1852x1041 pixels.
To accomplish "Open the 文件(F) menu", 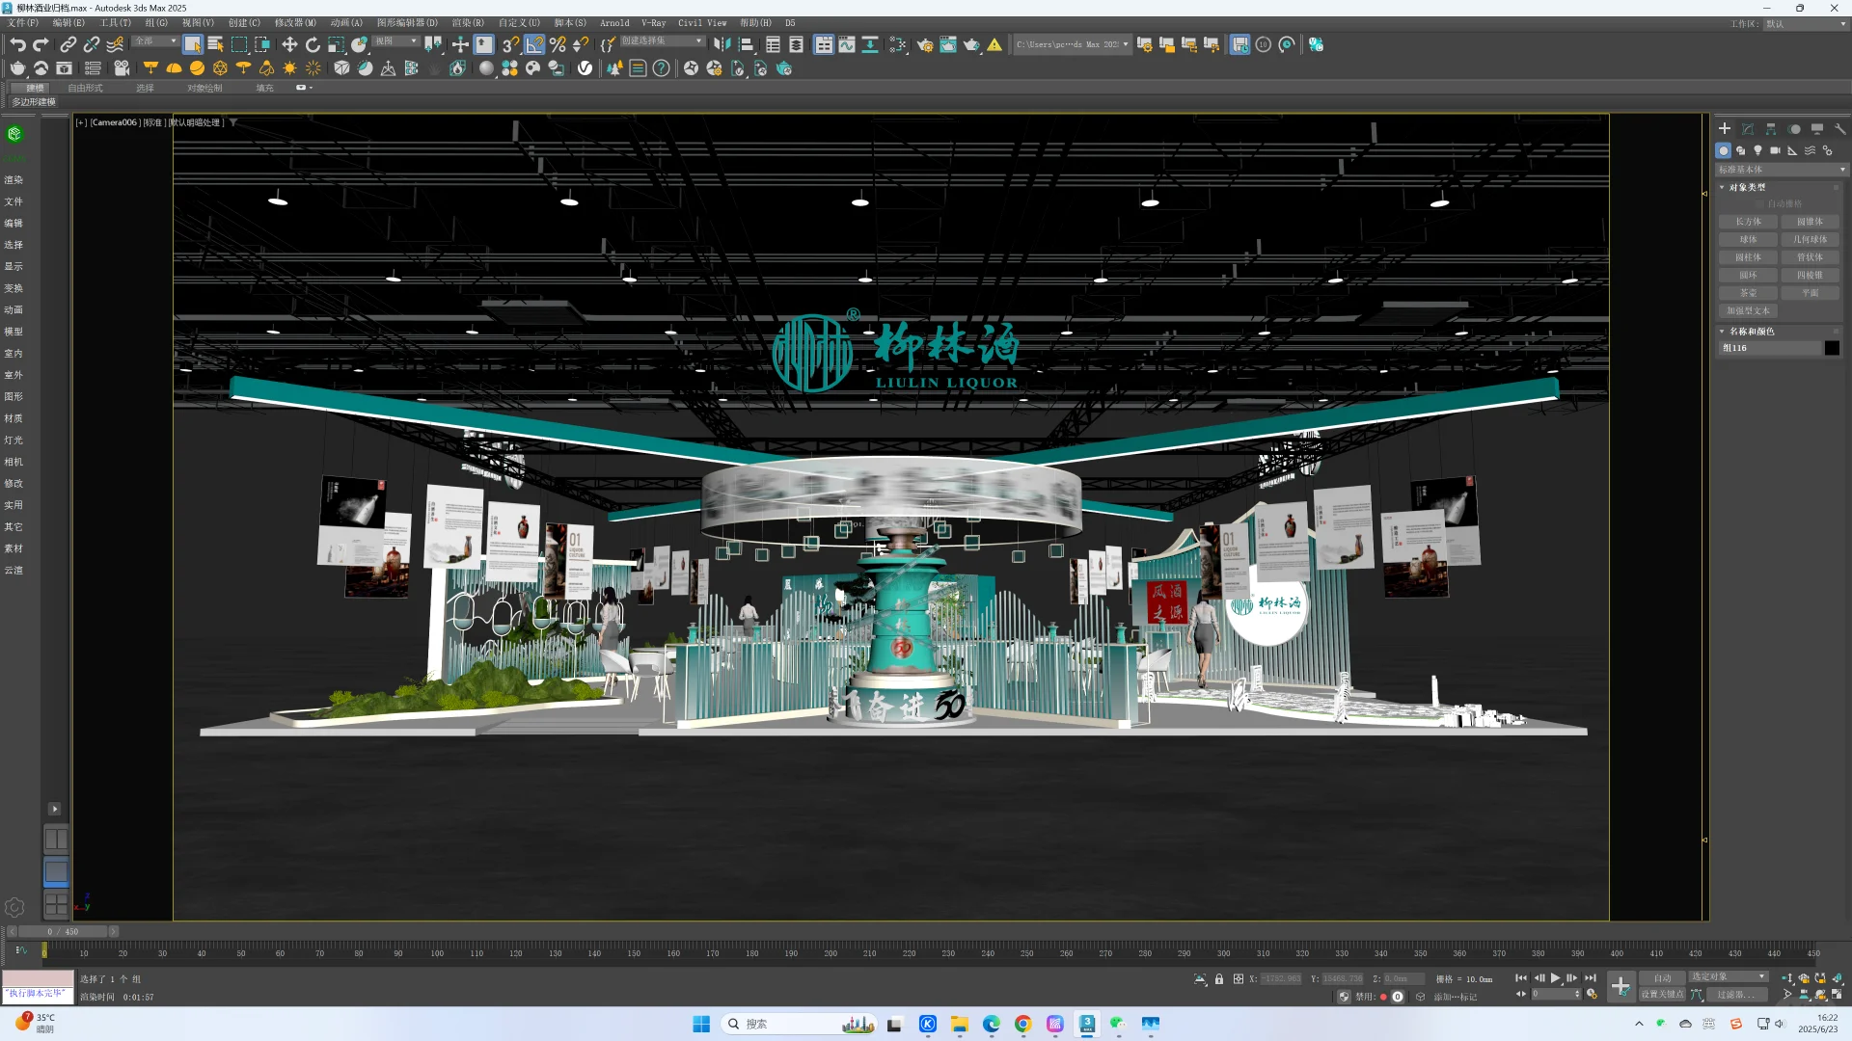I will (x=23, y=23).
